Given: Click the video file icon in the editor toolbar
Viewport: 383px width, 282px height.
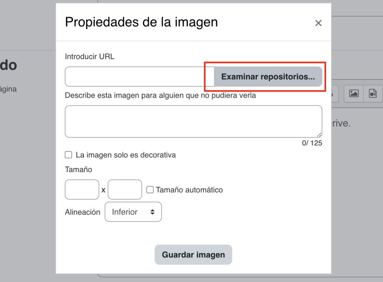Looking at the screenshot, I should [x=373, y=94].
